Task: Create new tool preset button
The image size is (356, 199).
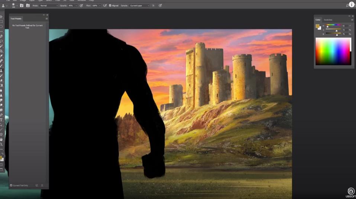Action: pyautogui.click(x=37, y=185)
